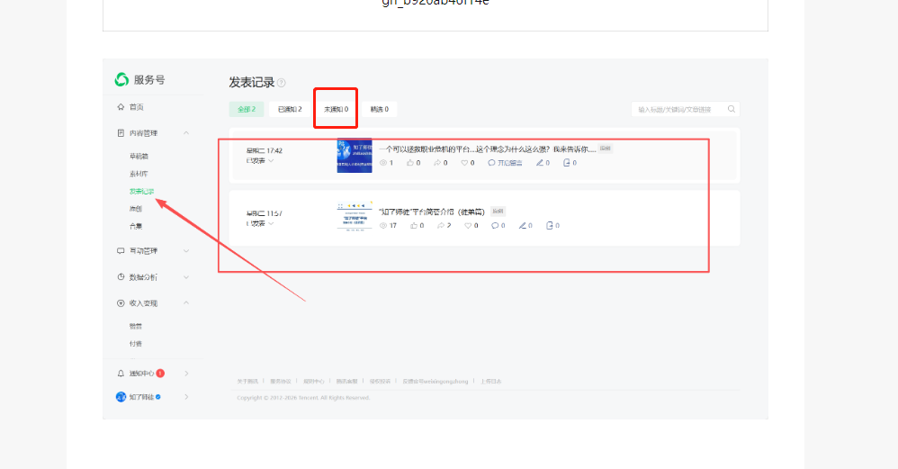The image size is (898, 469).
Task: Click the 腾讯客服 footer link
Action: click(x=347, y=382)
